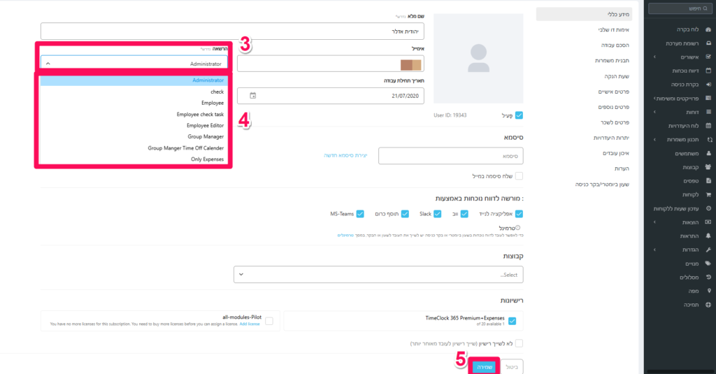Image resolution: width=716 pixels, height=374 pixels.
Task: Click the calendar icon next to דיווח נוכחות
Action: coord(708,71)
